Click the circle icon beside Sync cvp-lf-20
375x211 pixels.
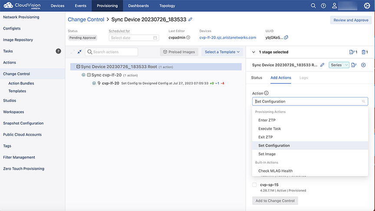[83, 75]
